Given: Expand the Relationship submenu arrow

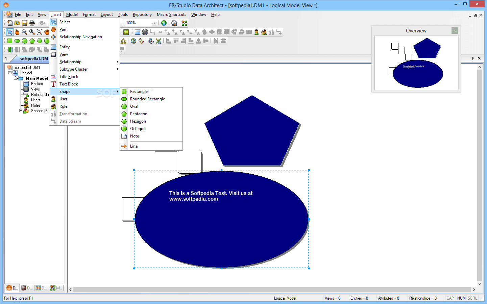Looking at the screenshot, I should 117,62.
